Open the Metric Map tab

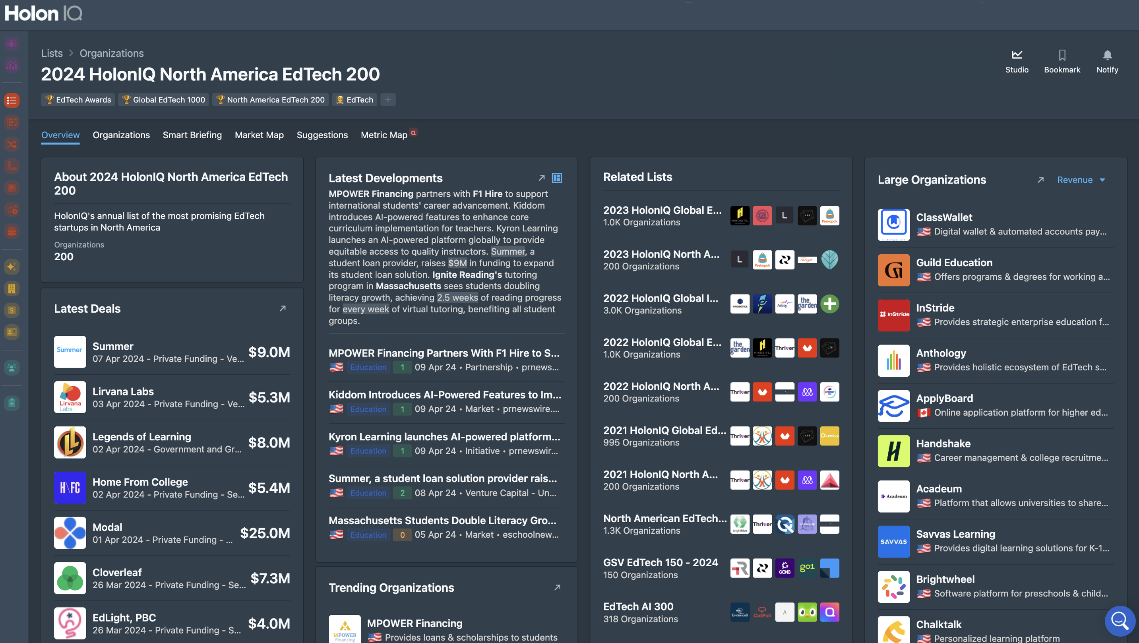(384, 135)
